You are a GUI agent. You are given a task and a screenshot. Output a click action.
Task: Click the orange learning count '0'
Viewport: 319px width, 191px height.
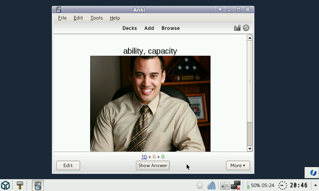click(154, 157)
